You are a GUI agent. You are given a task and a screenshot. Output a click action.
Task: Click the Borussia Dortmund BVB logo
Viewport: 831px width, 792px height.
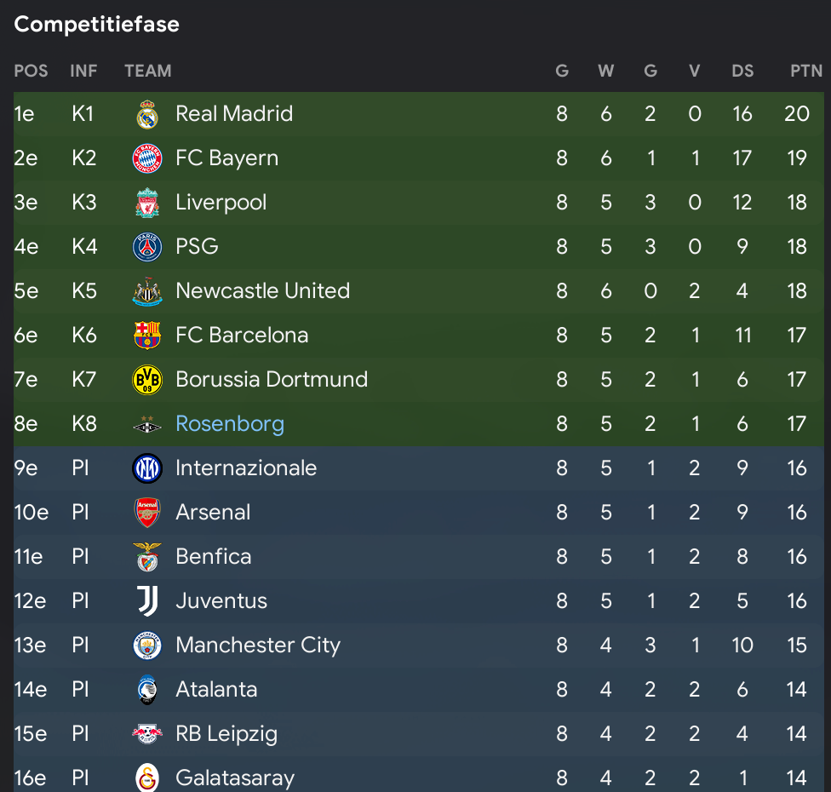(x=147, y=380)
